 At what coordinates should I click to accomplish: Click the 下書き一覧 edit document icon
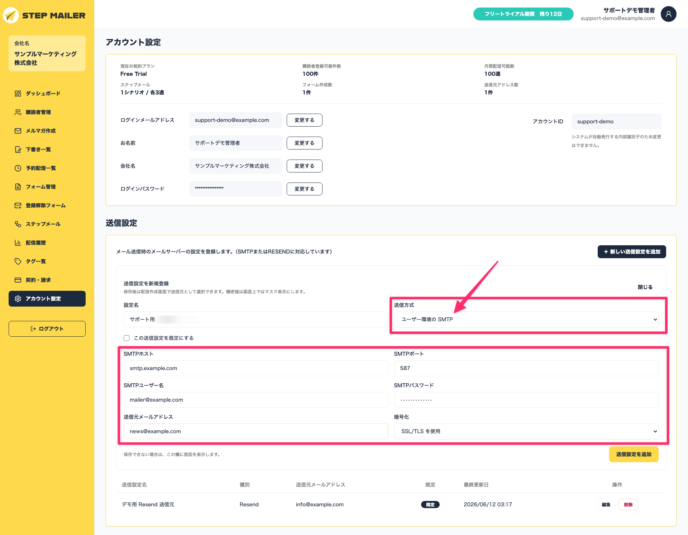(x=18, y=150)
